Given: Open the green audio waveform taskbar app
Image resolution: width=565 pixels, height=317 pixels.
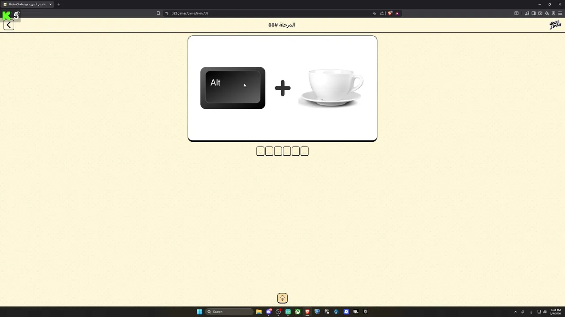Looking at the screenshot, I should (x=288, y=312).
